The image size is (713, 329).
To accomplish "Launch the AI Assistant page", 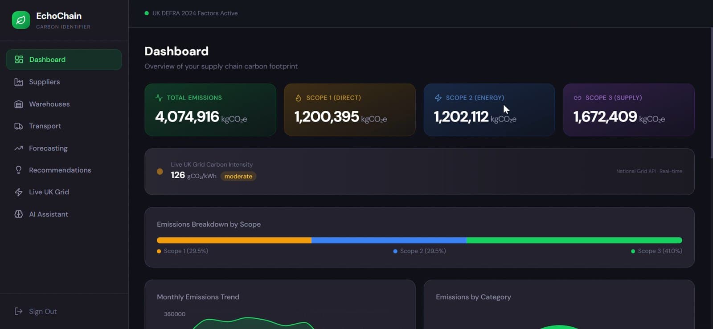I will (64, 214).
